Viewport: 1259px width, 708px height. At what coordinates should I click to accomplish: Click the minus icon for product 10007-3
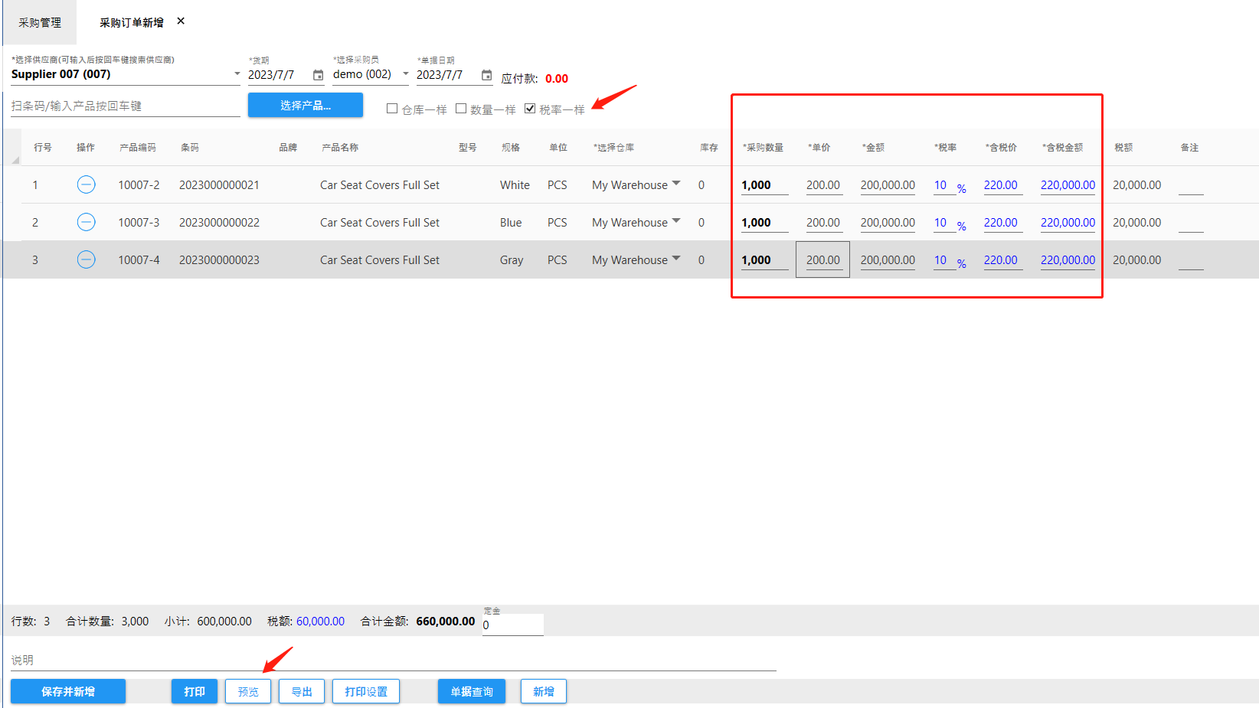[87, 222]
